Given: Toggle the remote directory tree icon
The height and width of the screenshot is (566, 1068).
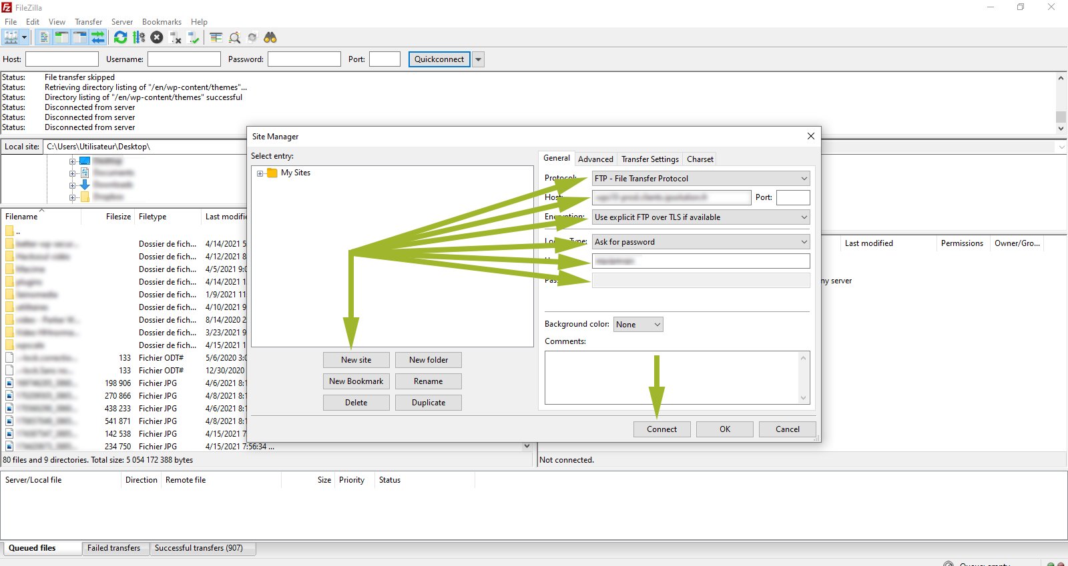Looking at the screenshot, I should [x=79, y=37].
